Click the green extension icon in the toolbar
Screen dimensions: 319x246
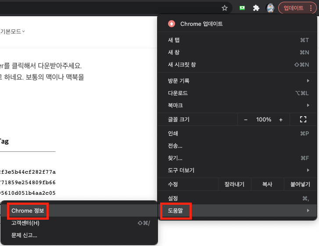coord(242,8)
